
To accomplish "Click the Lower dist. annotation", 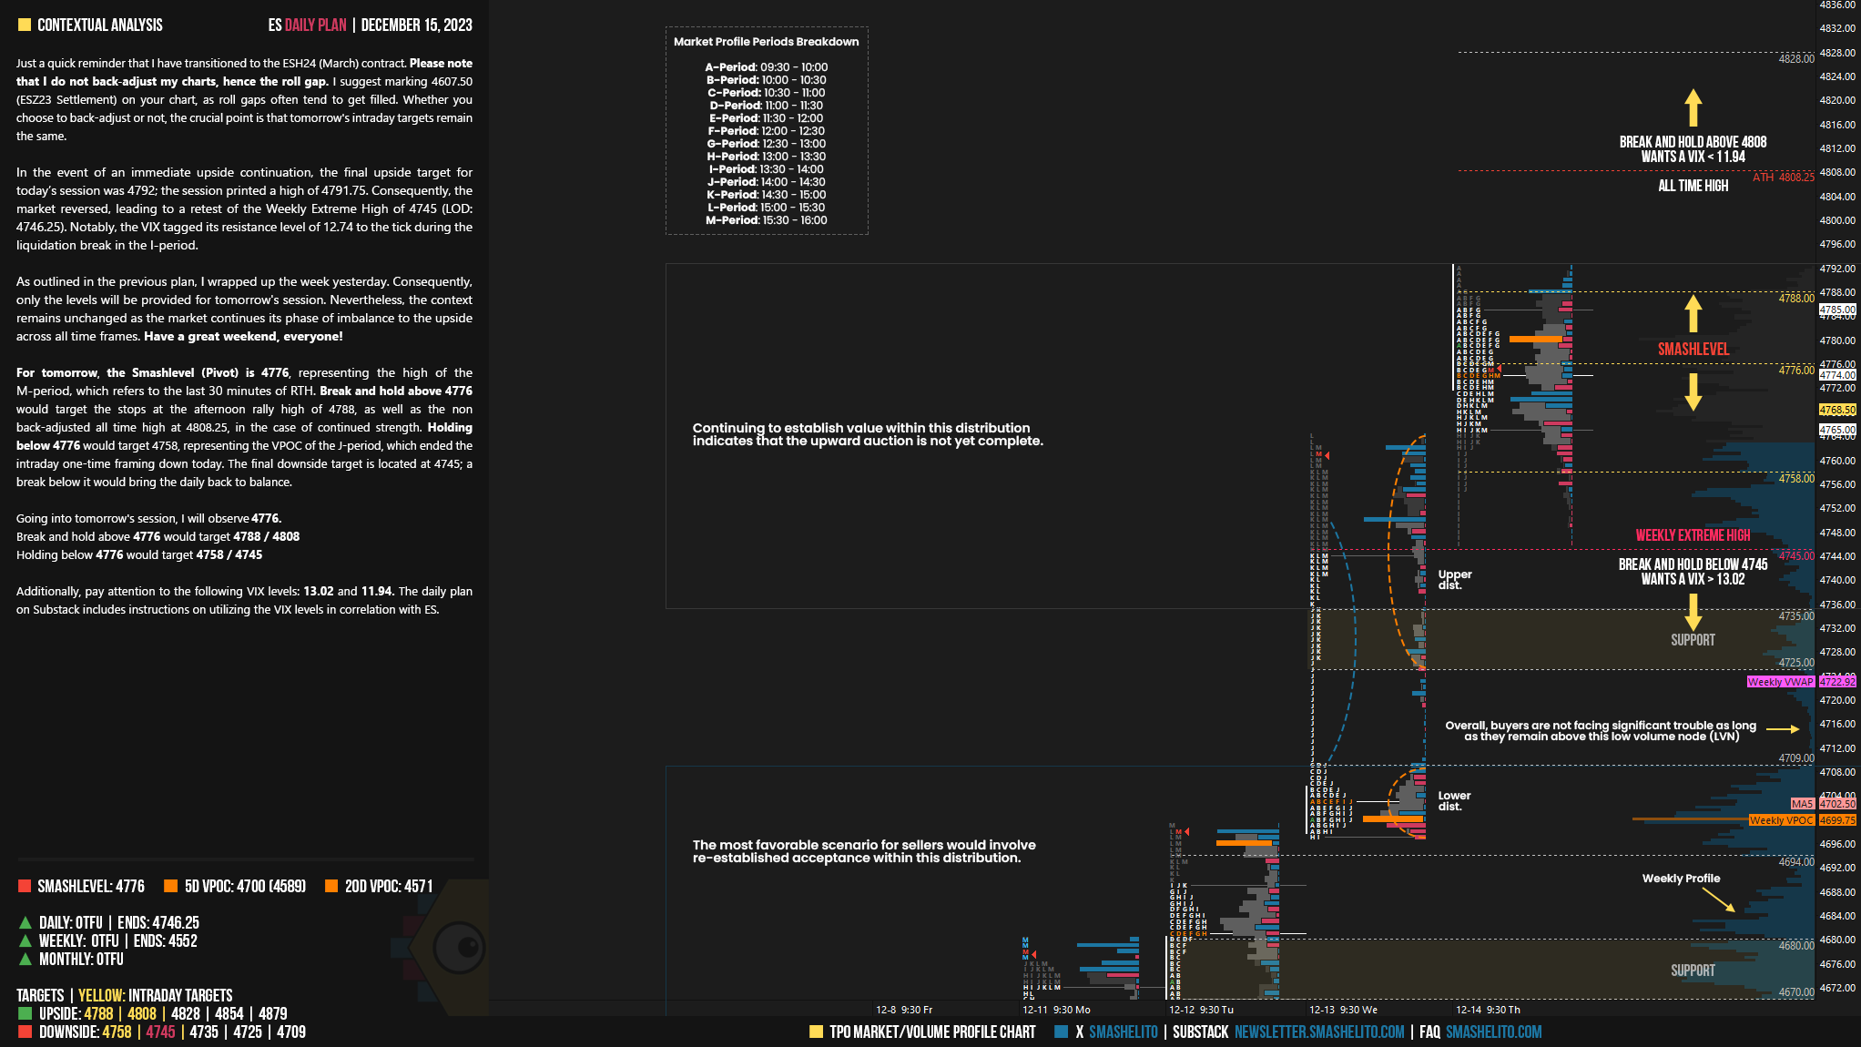I will coord(1454,801).
